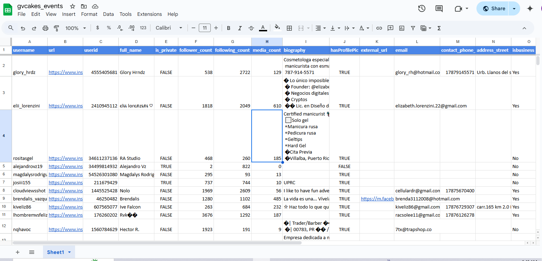Open the fill color picker

[x=277, y=28]
